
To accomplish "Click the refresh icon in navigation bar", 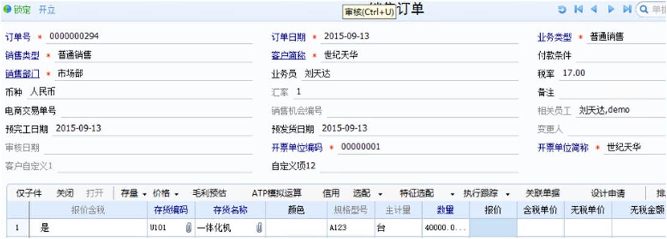I will pyautogui.click(x=562, y=9).
